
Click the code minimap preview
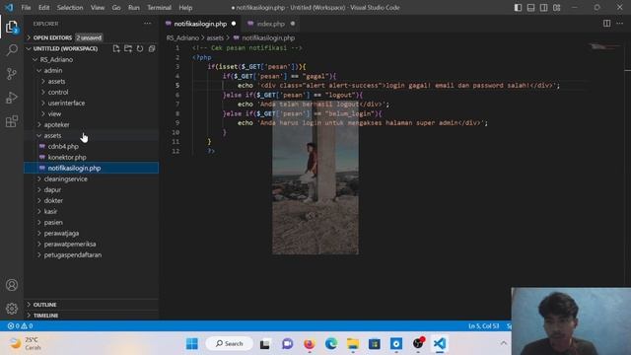[603, 47]
